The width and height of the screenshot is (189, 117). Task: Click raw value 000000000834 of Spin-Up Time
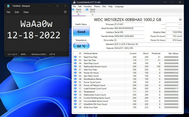(171, 60)
